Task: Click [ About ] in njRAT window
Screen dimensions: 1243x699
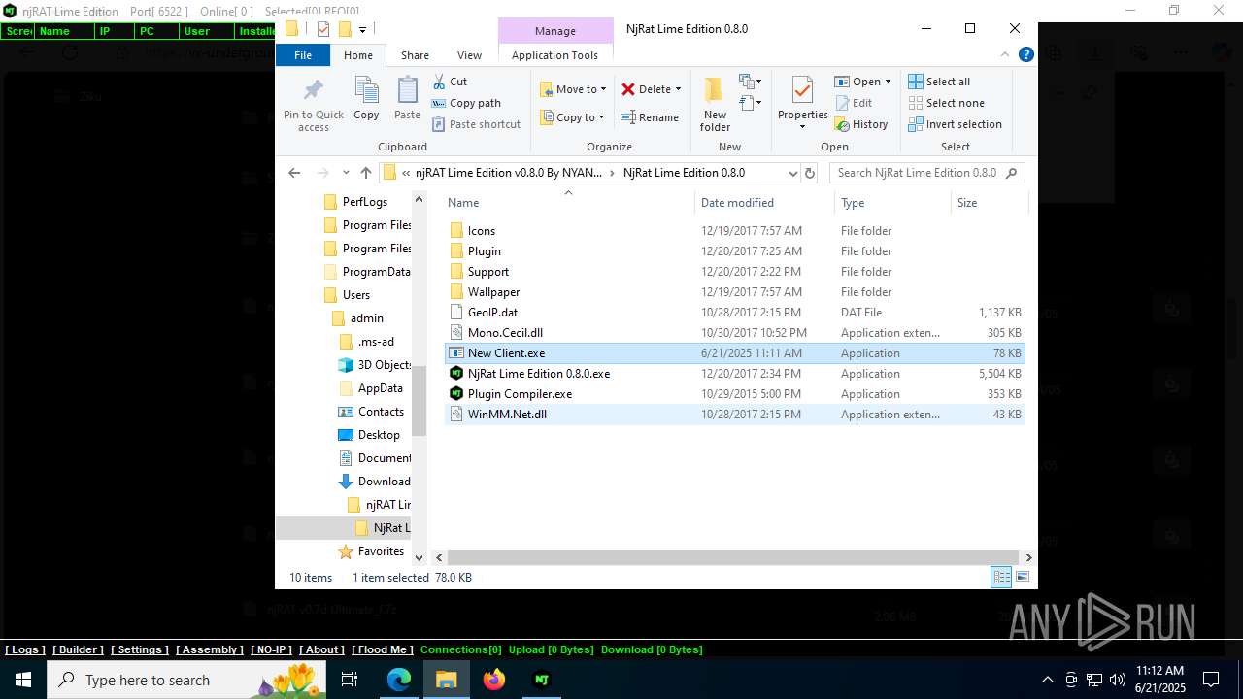Action: pos(321,649)
